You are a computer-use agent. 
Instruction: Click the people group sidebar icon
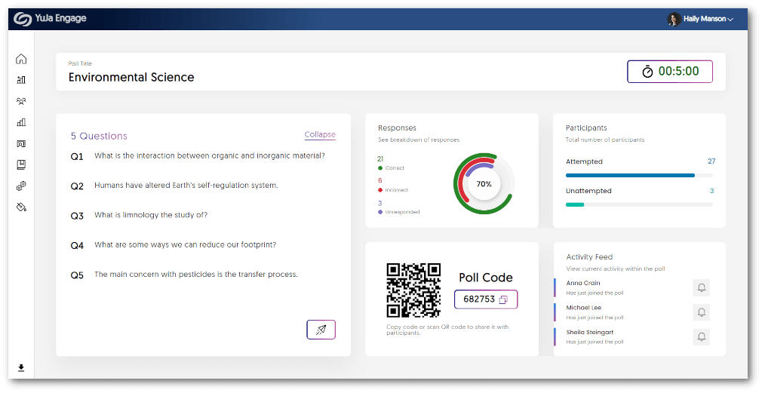(21, 100)
